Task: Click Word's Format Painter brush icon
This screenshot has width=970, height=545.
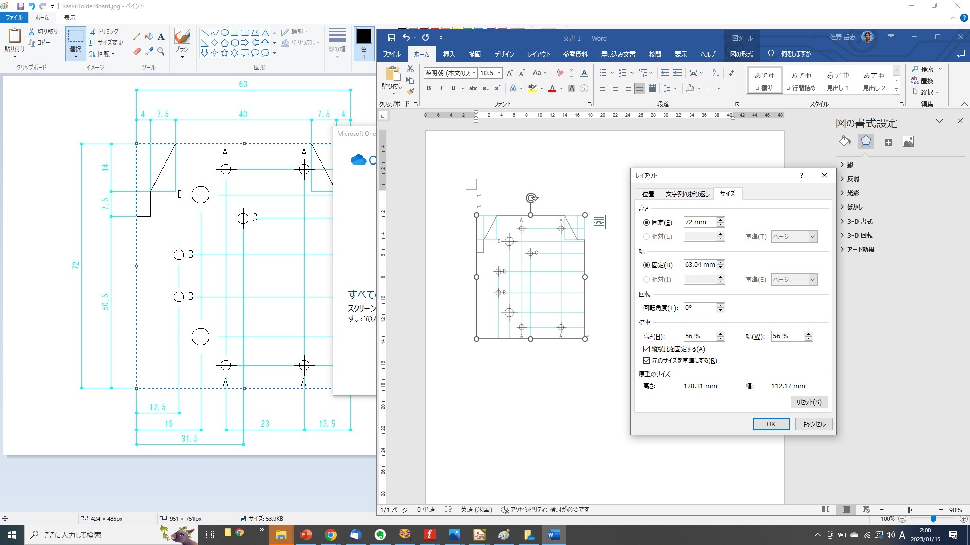Action: point(410,91)
